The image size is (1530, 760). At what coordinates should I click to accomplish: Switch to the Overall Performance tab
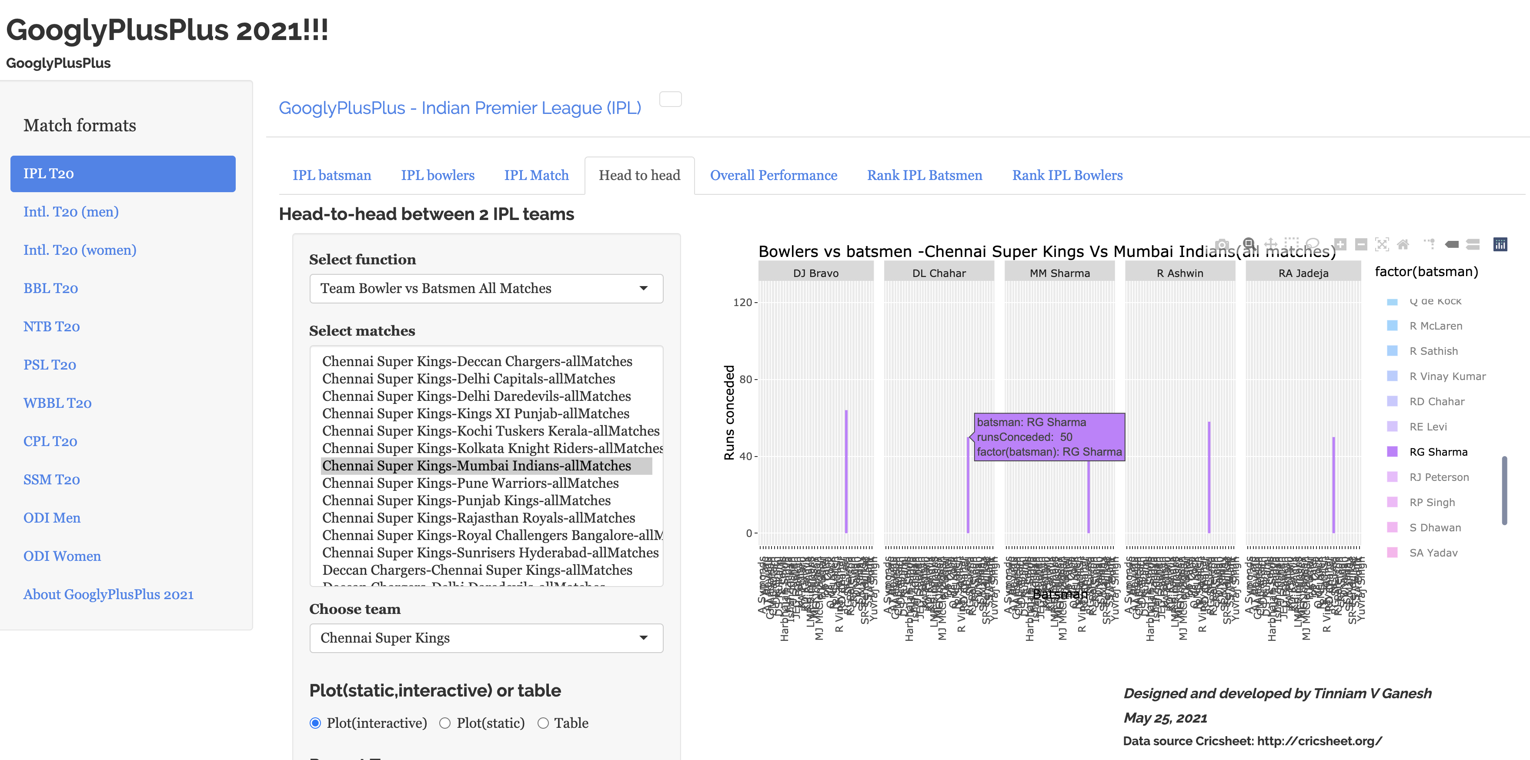pos(773,175)
